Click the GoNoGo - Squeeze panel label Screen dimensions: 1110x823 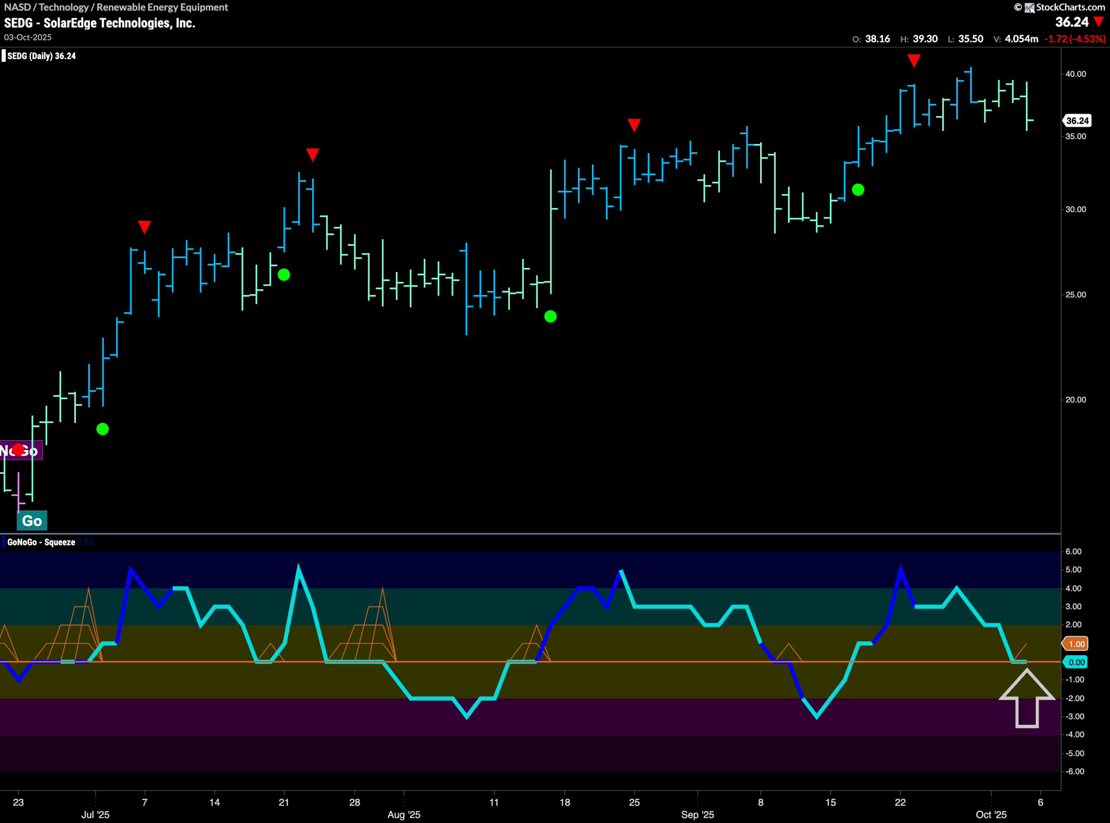tap(41, 542)
